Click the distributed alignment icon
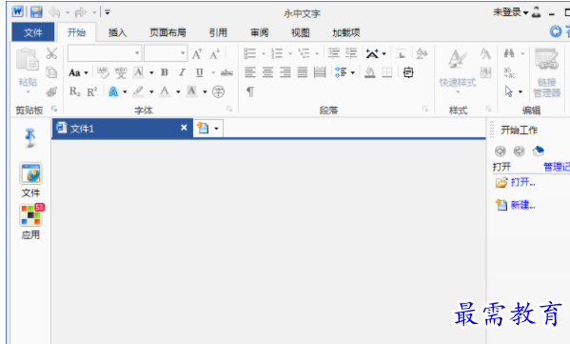 320,72
